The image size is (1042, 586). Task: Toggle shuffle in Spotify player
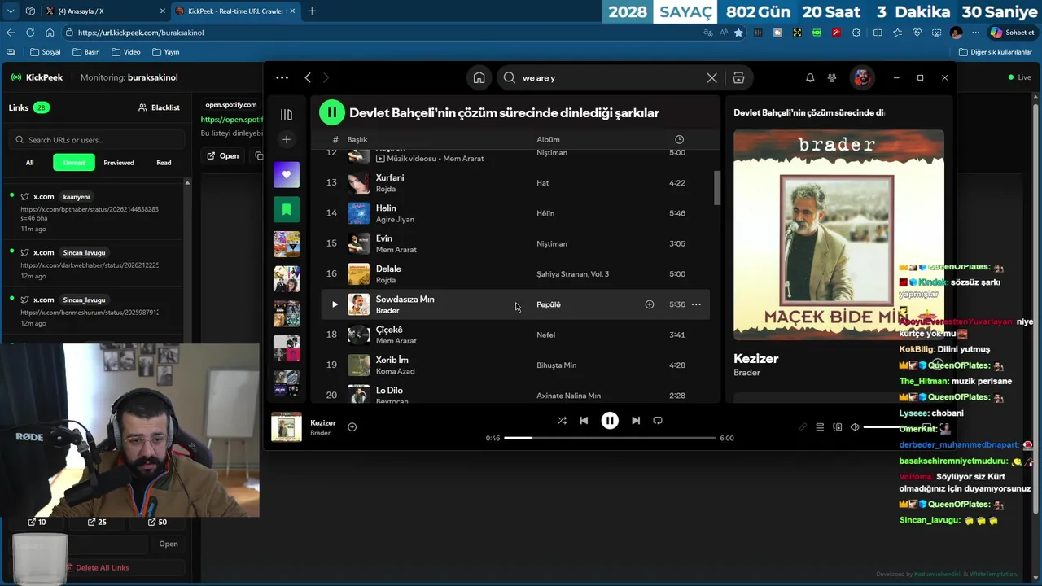point(562,420)
